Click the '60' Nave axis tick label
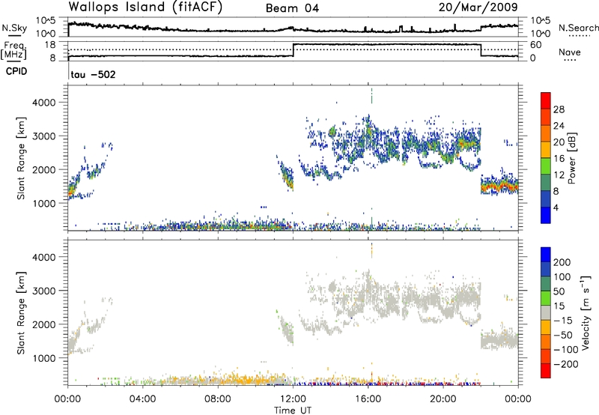The image size is (599, 415). pos(536,45)
